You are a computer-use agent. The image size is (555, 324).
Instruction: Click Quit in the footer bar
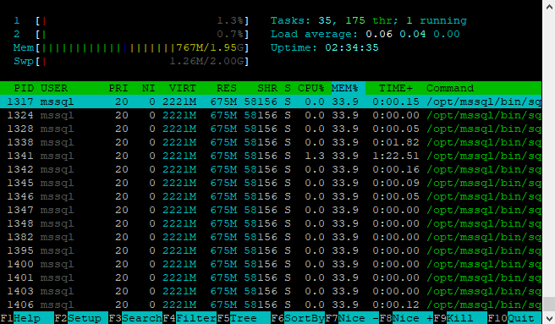(514, 318)
